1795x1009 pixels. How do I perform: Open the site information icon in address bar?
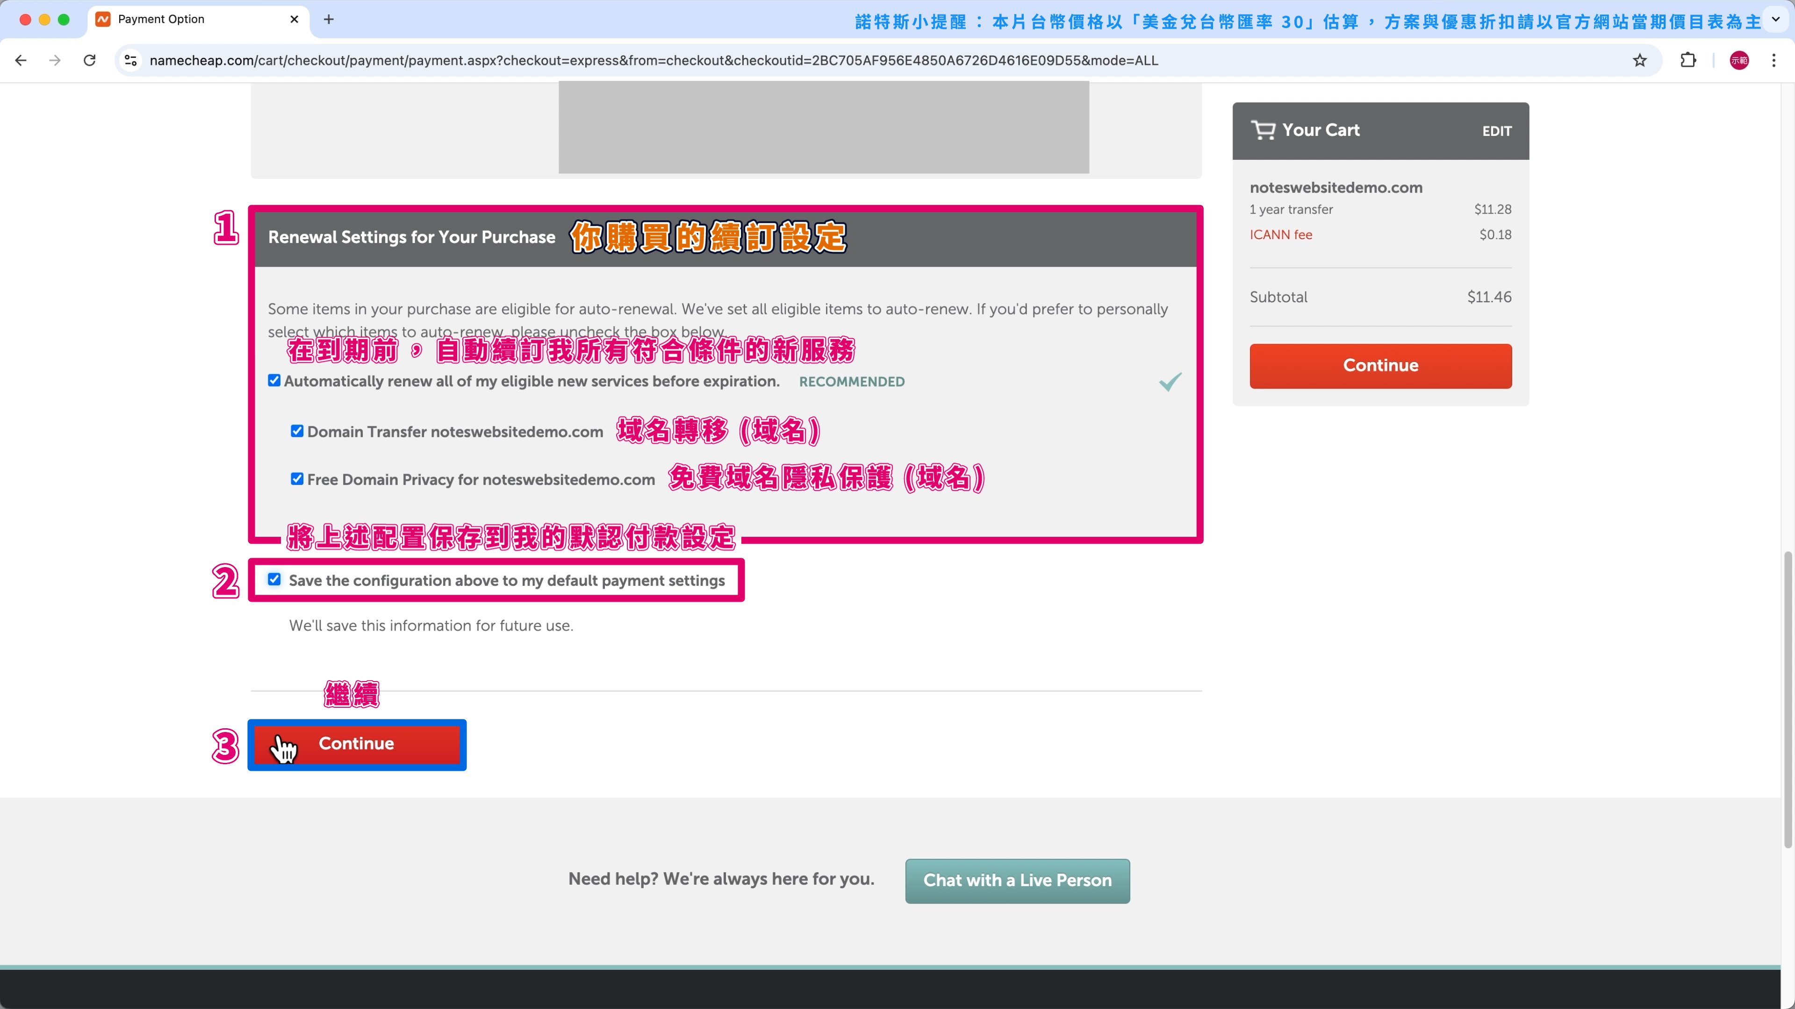[x=131, y=61]
